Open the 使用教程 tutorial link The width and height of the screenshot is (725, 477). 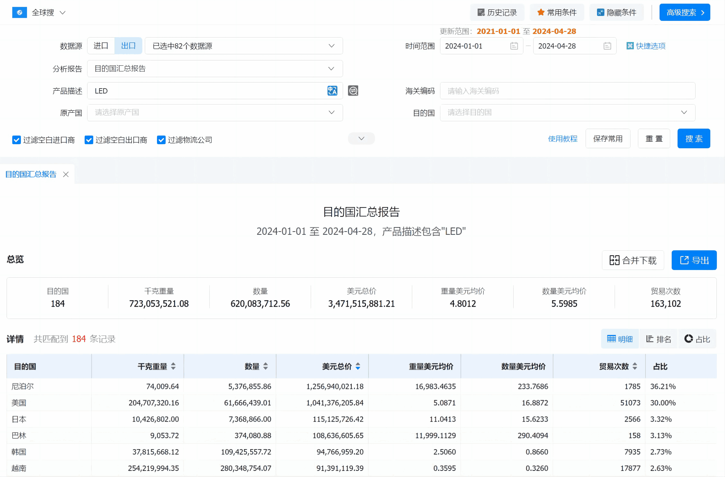pos(563,138)
